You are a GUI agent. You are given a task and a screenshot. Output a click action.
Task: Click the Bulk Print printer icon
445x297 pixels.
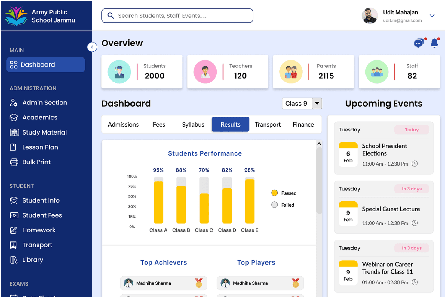click(x=14, y=162)
